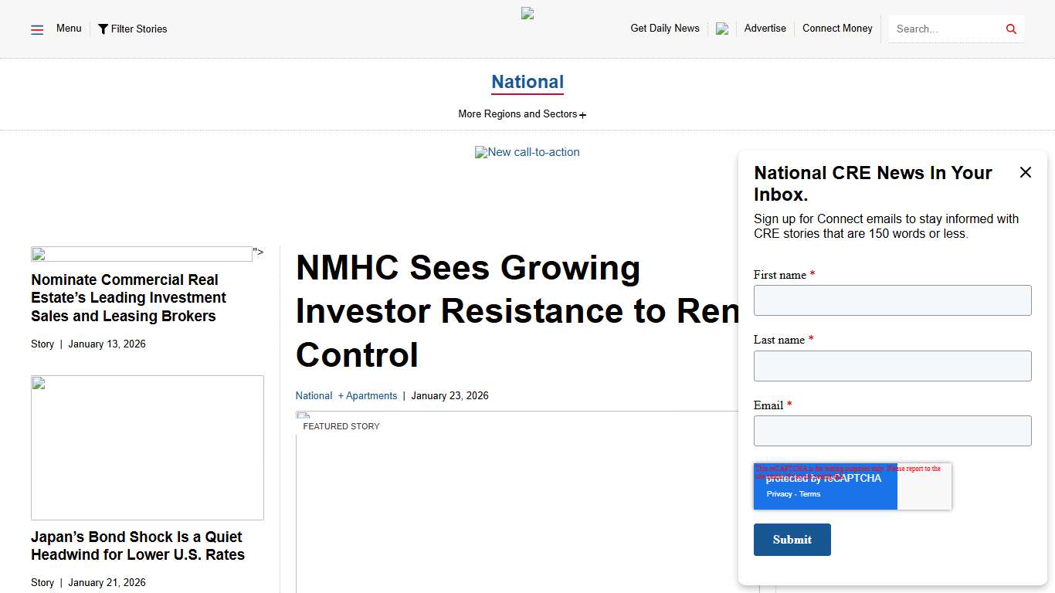Image resolution: width=1055 pixels, height=593 pixels.
Task: Open the hamburger Menu icon
Action: coord(36,29)
